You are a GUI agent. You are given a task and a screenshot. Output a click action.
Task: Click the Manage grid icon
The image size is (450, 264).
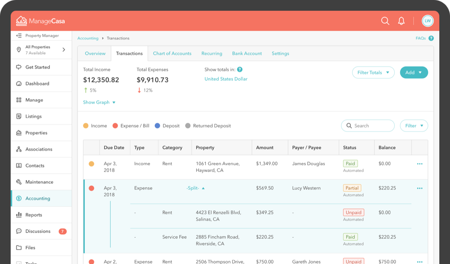pos(19,100)
